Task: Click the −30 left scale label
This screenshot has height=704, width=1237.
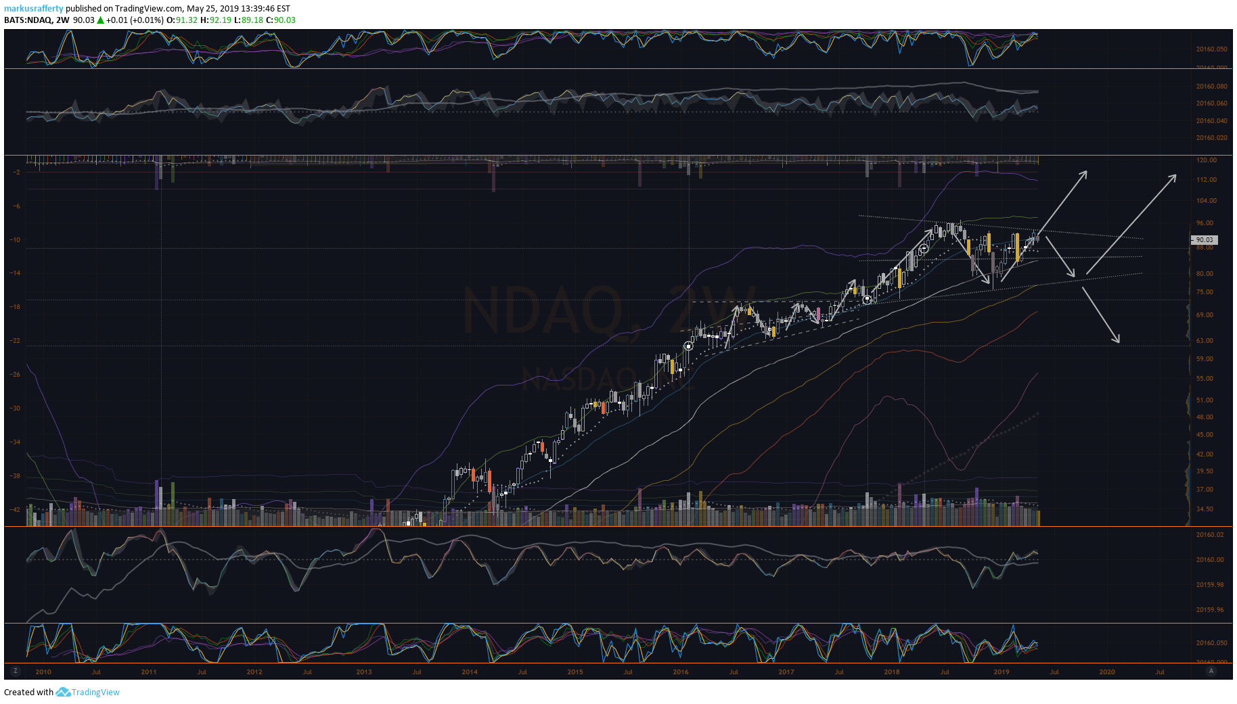Action: [x=15, y=408]
